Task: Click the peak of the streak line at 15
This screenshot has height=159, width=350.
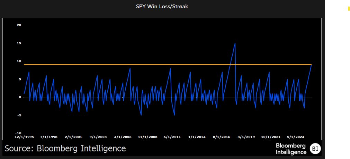Action: tap(235, 43)
